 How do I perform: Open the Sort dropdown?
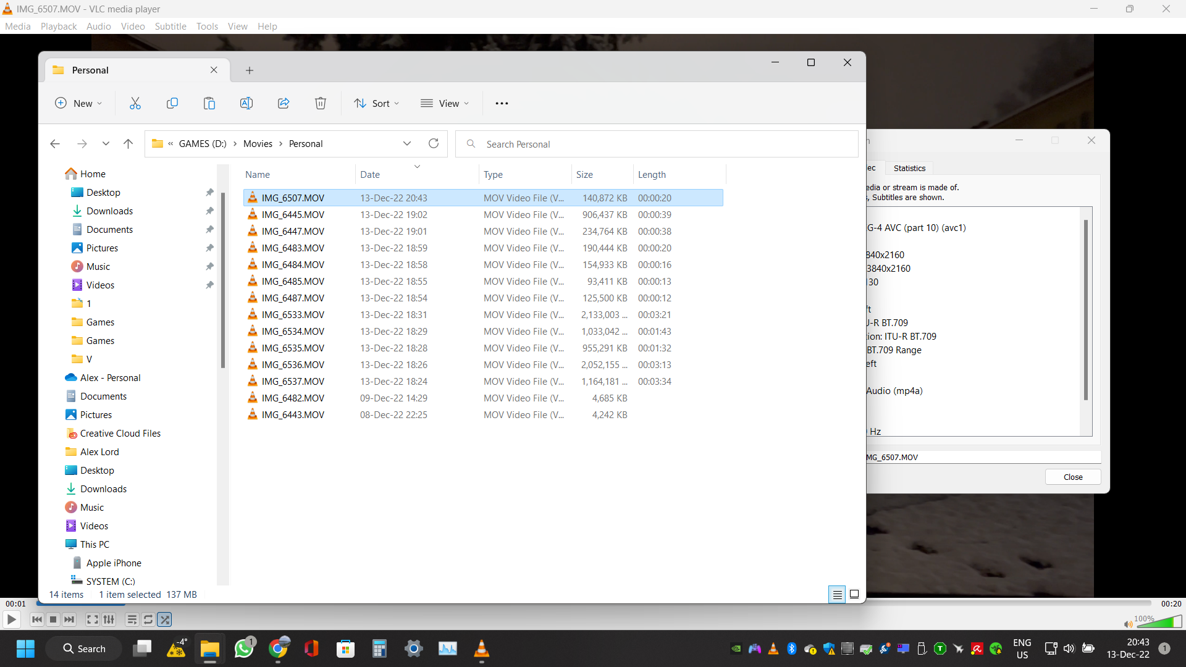[x=376, y=103]
